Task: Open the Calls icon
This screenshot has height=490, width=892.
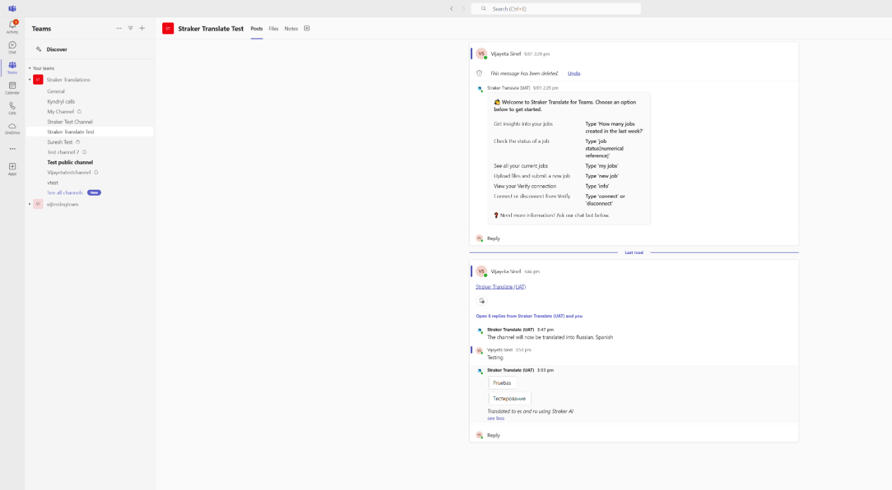Action: tap(12, 108)
